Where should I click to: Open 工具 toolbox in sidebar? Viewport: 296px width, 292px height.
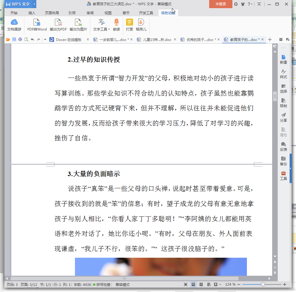pos(283,176)
